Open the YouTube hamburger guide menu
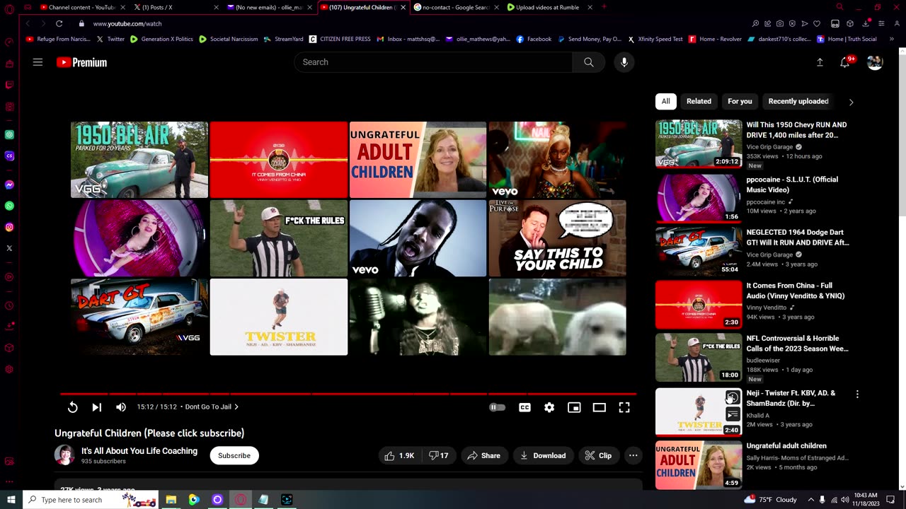906x509 pixels. [38, 62]
